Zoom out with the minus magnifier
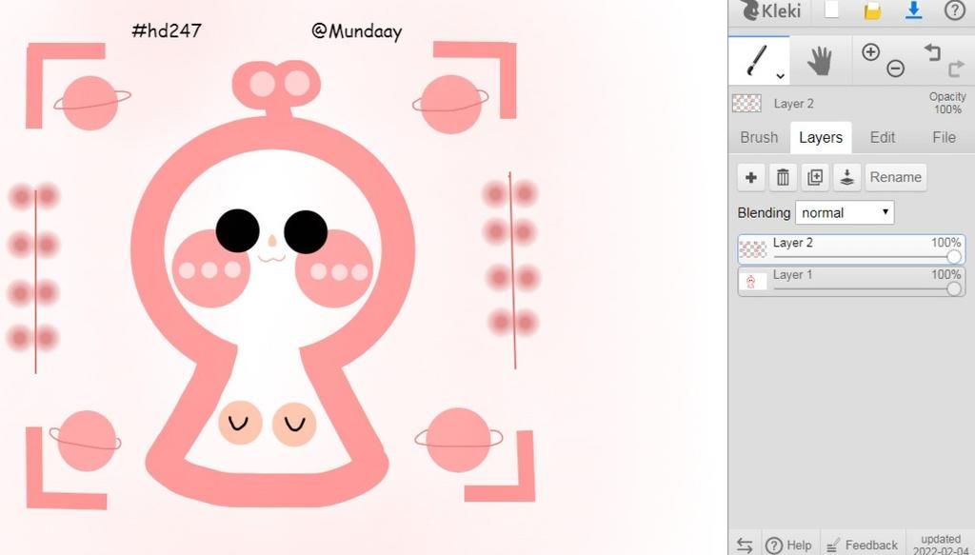The width and height of the screenshot is (975, 555). coord(895,68)
